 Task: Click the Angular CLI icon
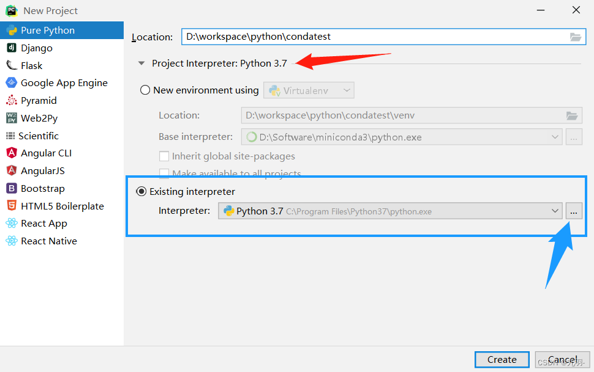[12, 153]
